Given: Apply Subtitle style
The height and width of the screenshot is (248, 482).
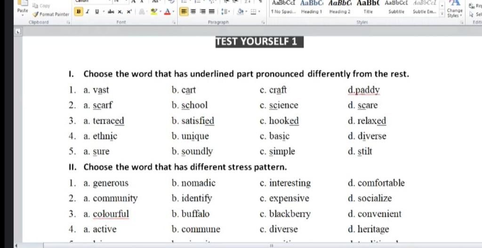Looking at the screenshot, I should (396, 8).
